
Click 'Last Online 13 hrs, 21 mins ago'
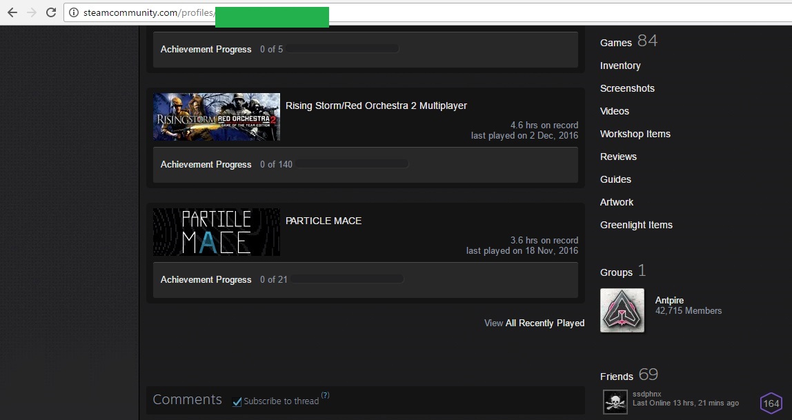686,403
